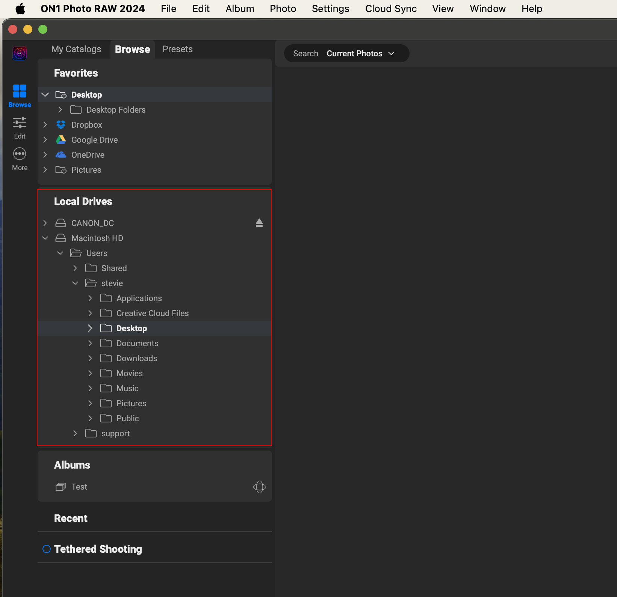This screenshot has width=617, height=597.
Task: Click the ON1 logo icon
Action: click(20, 53)
